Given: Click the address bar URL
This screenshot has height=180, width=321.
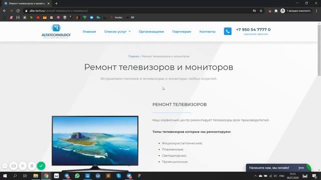Looking at the screenshot, I should [59, 11].
